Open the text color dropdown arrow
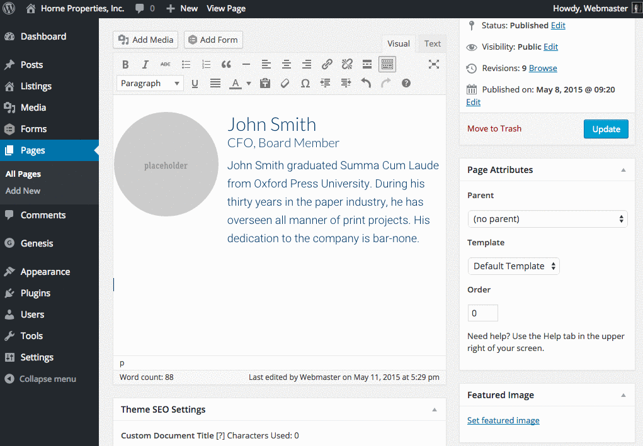 (x=249, y=84)
